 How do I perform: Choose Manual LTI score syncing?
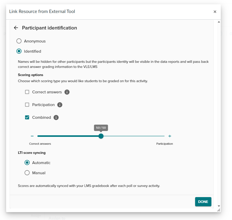(x=27, y=173)
